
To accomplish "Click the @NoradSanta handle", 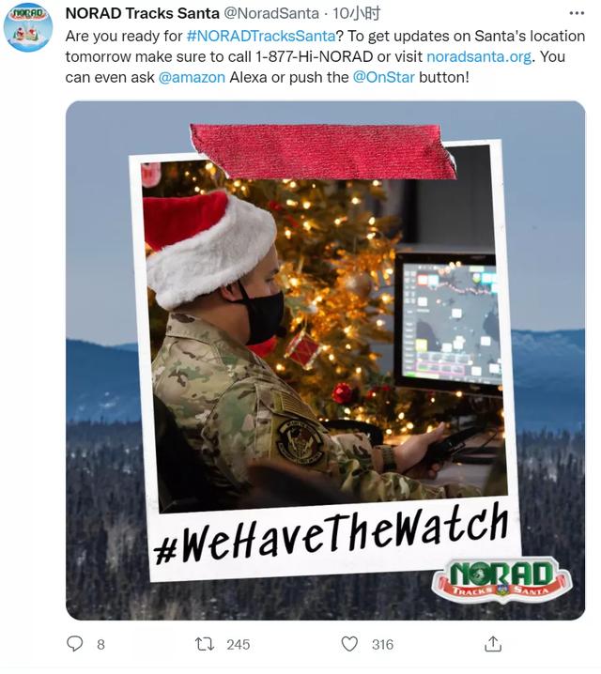I will [271, 14].
